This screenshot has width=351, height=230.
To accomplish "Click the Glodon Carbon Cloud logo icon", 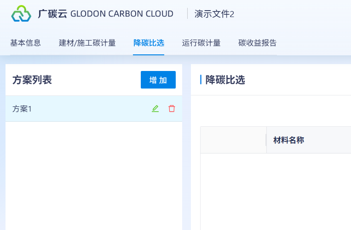I will click(x=21, y=14).
